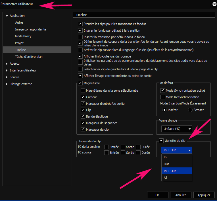217x201 pixels.
Task: Select Autre in the Application tree
Action: [x=19, y=22]
